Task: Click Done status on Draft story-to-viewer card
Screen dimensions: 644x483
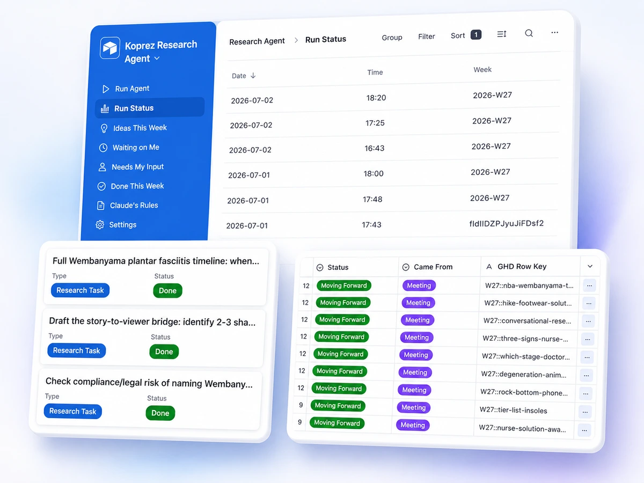Action: click(x=164, y=352)
